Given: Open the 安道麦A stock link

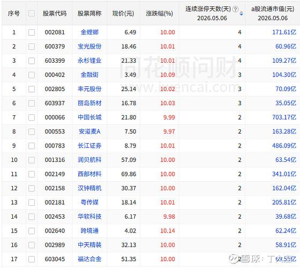Looking at the screenshot, I should tap(90, 132).
